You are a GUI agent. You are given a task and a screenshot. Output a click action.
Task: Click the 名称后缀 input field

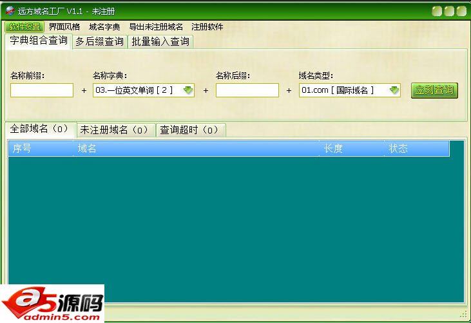(x=247, y=90)
